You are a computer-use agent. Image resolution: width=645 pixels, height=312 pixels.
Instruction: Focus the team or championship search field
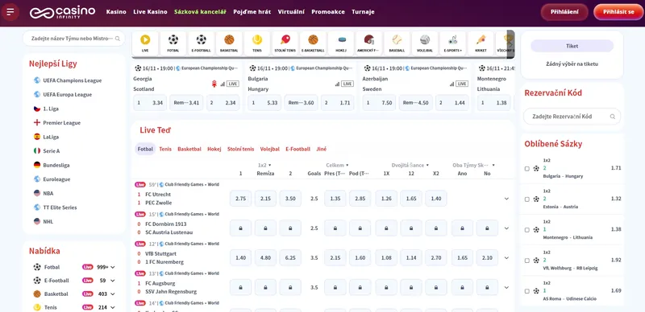pyautogui.click(x=73, y=39)
